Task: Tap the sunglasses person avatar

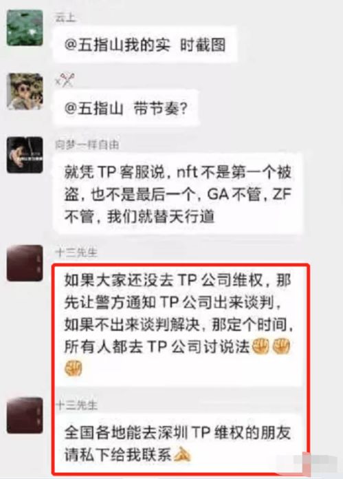Action: pyautogui.click(x=25, y=92)
